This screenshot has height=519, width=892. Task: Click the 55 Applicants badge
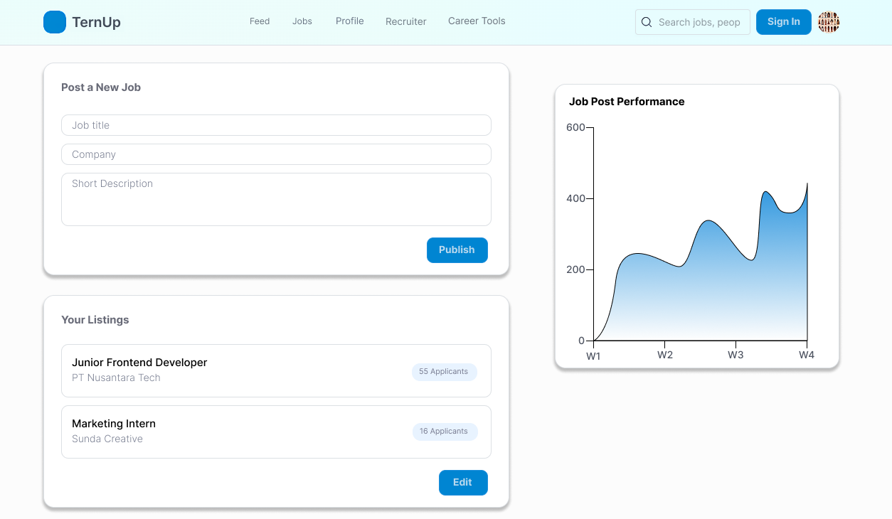click(444, 372)
